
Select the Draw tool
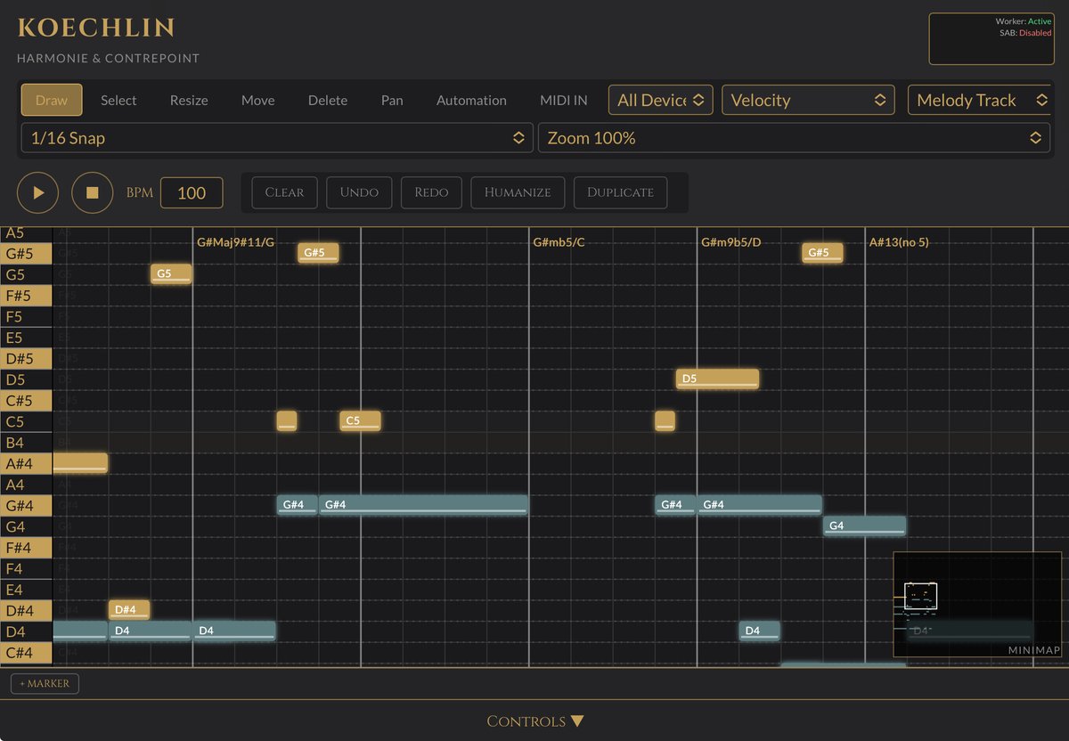coord(51,100)
